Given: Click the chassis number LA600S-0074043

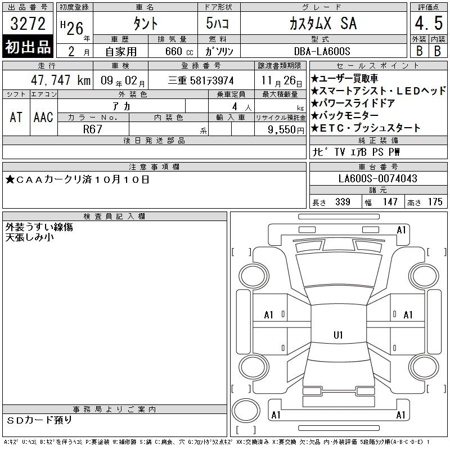Looking at the screenshot, I should point(377,179).
